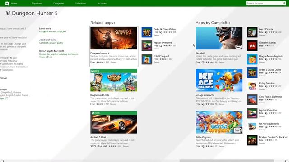Click Ice Age Adventures title text
289x162 pixels.
click(x=269, y=124)
